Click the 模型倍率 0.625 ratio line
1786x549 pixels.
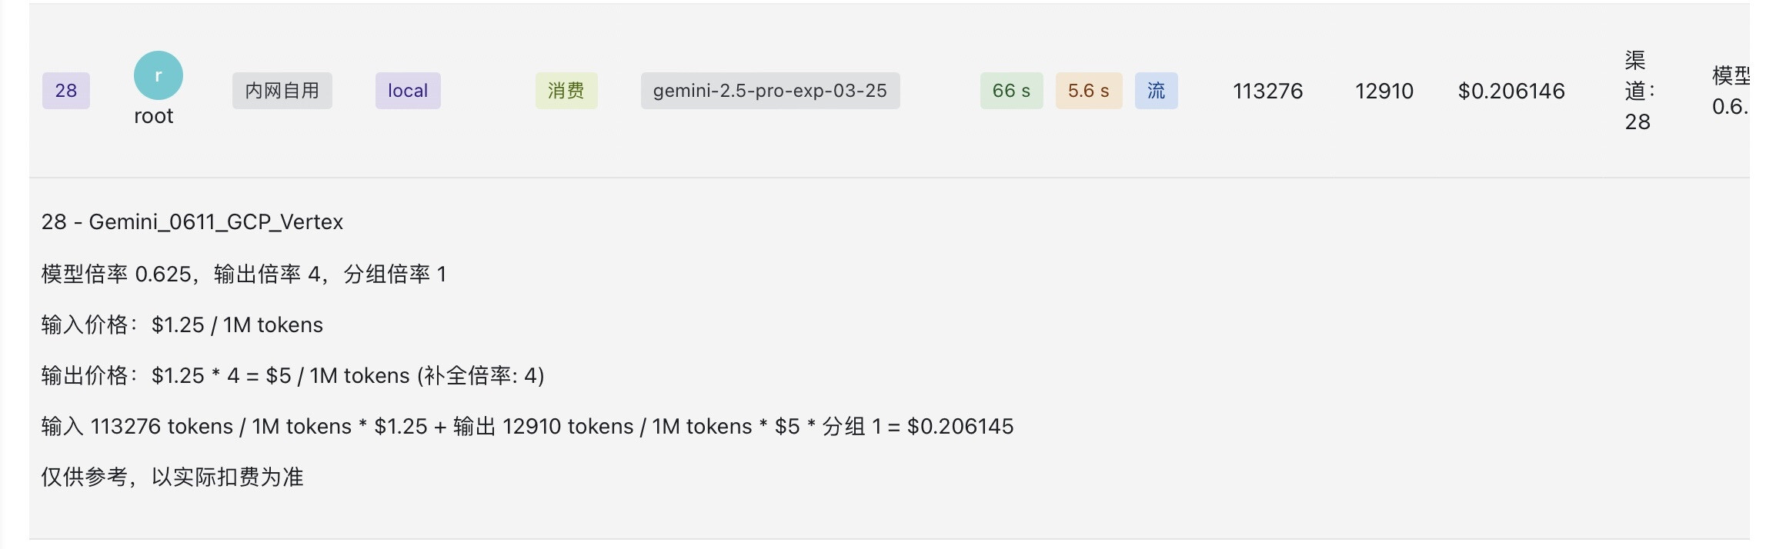[x=243, y=274]
